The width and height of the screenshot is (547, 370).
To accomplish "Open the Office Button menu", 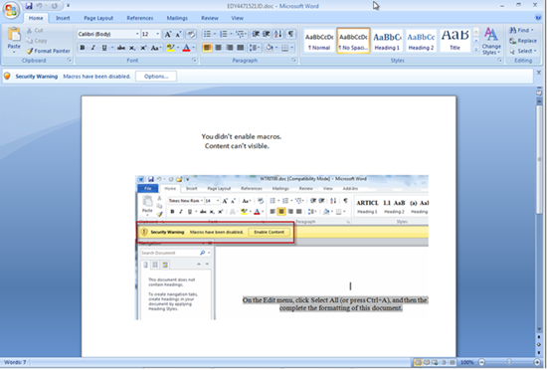I will tap(11, 10).
